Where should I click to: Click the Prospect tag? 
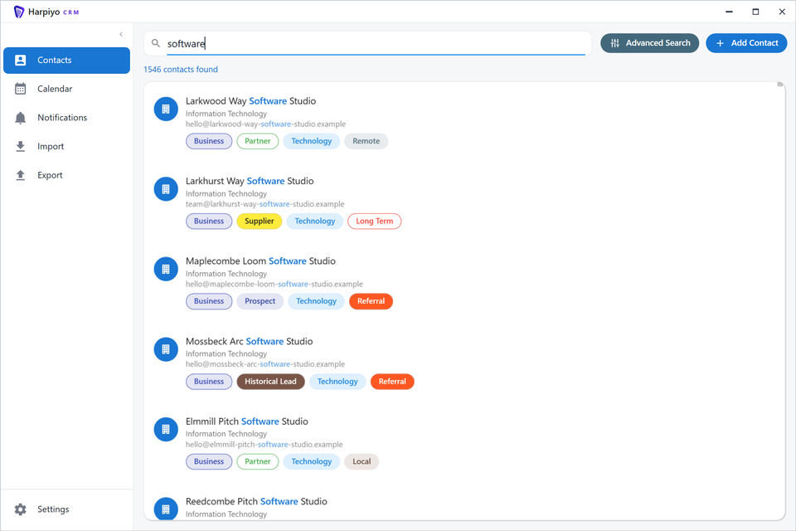pos(260,301)
